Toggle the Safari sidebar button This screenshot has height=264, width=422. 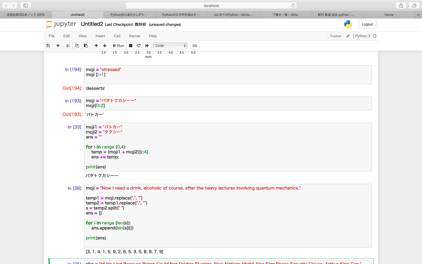coord(25,6)
